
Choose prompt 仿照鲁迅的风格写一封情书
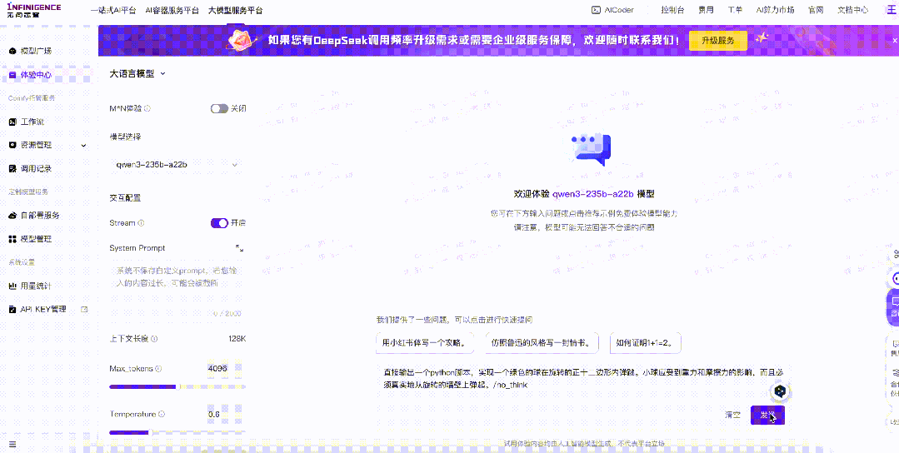pyautogui.click(x=542, y=343)
